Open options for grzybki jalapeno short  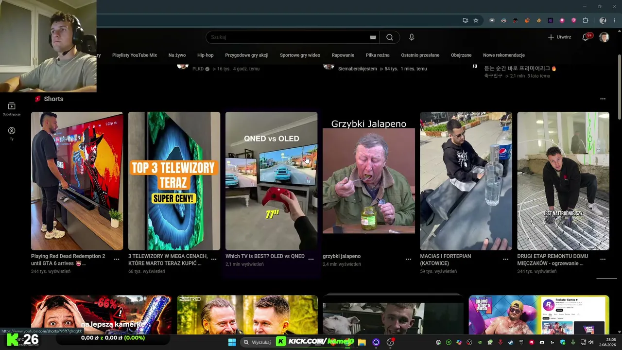click(x=408, y=260)
